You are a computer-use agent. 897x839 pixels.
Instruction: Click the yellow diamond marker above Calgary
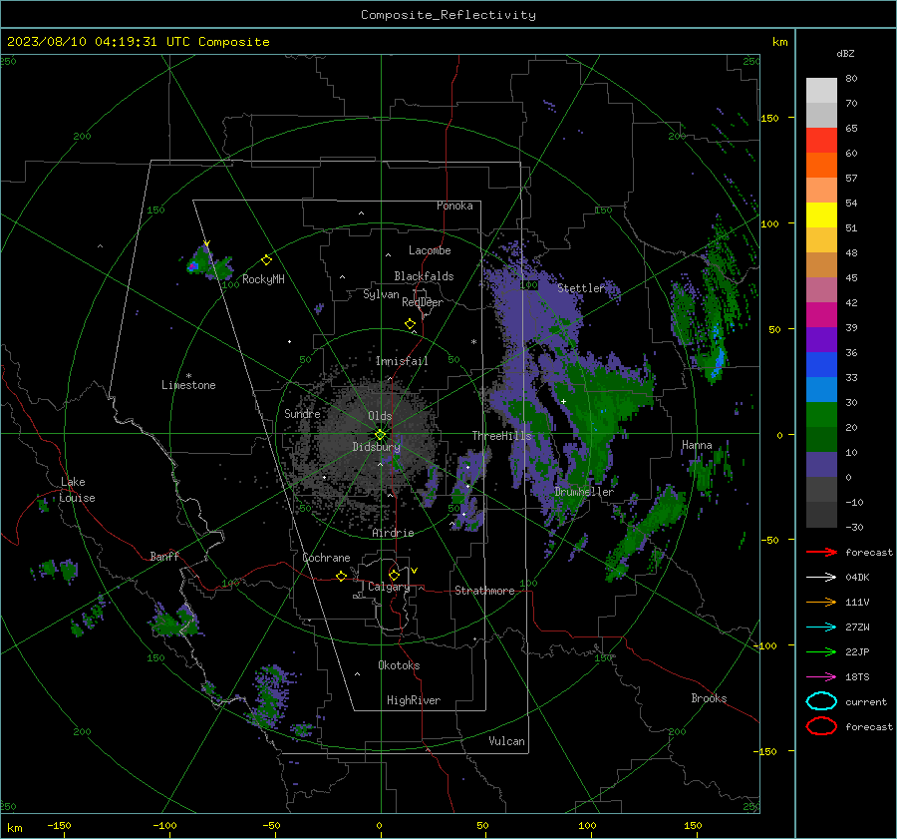click(x=394, y=575)
